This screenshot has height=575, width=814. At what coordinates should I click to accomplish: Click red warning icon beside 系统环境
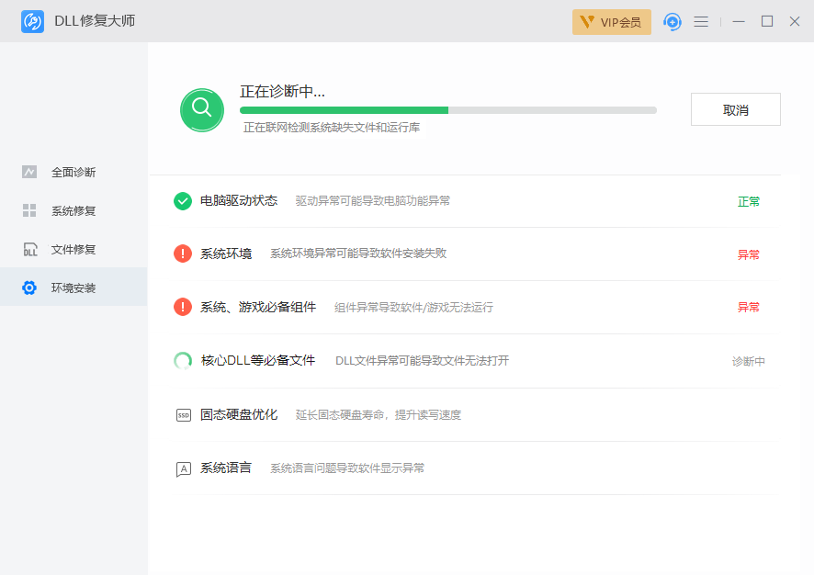tap(183, 254)
